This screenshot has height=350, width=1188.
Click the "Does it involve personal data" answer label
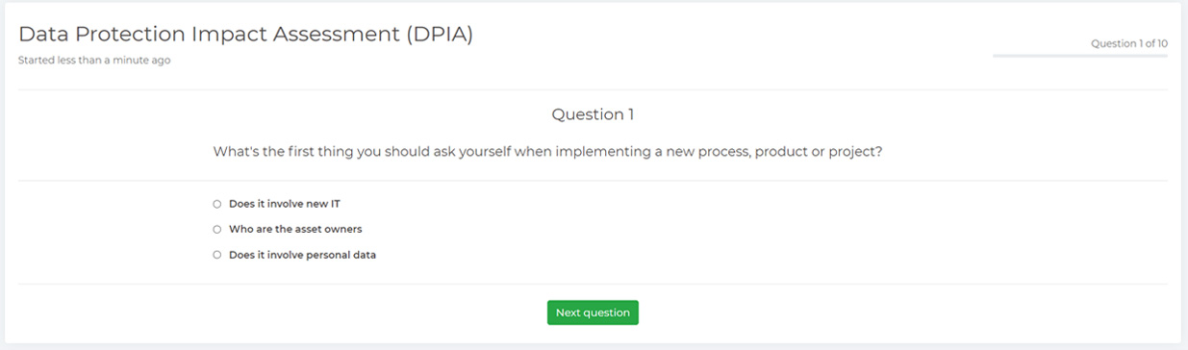tap(302, 255)
